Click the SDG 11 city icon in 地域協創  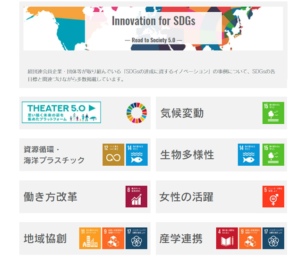91,238
